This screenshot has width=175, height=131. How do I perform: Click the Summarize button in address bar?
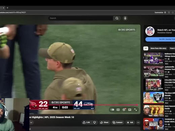coord(159,12)
